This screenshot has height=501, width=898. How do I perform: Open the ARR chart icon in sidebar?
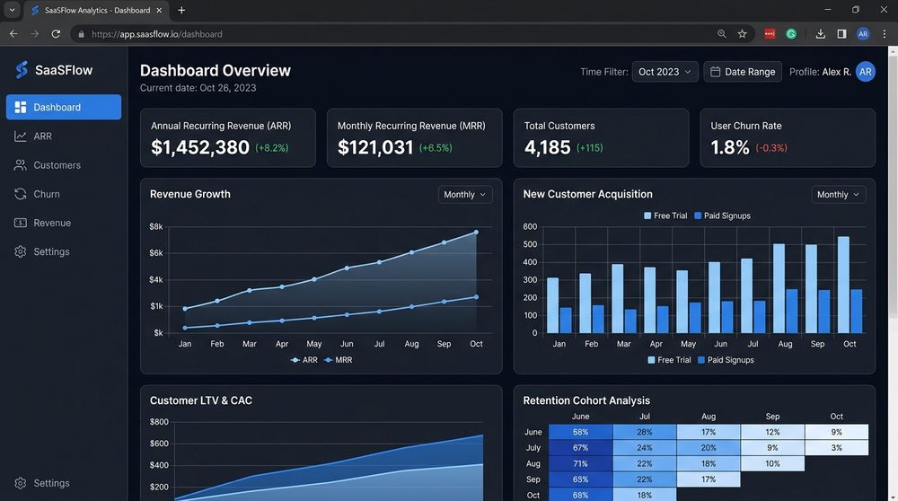click(x=21, y=136)
